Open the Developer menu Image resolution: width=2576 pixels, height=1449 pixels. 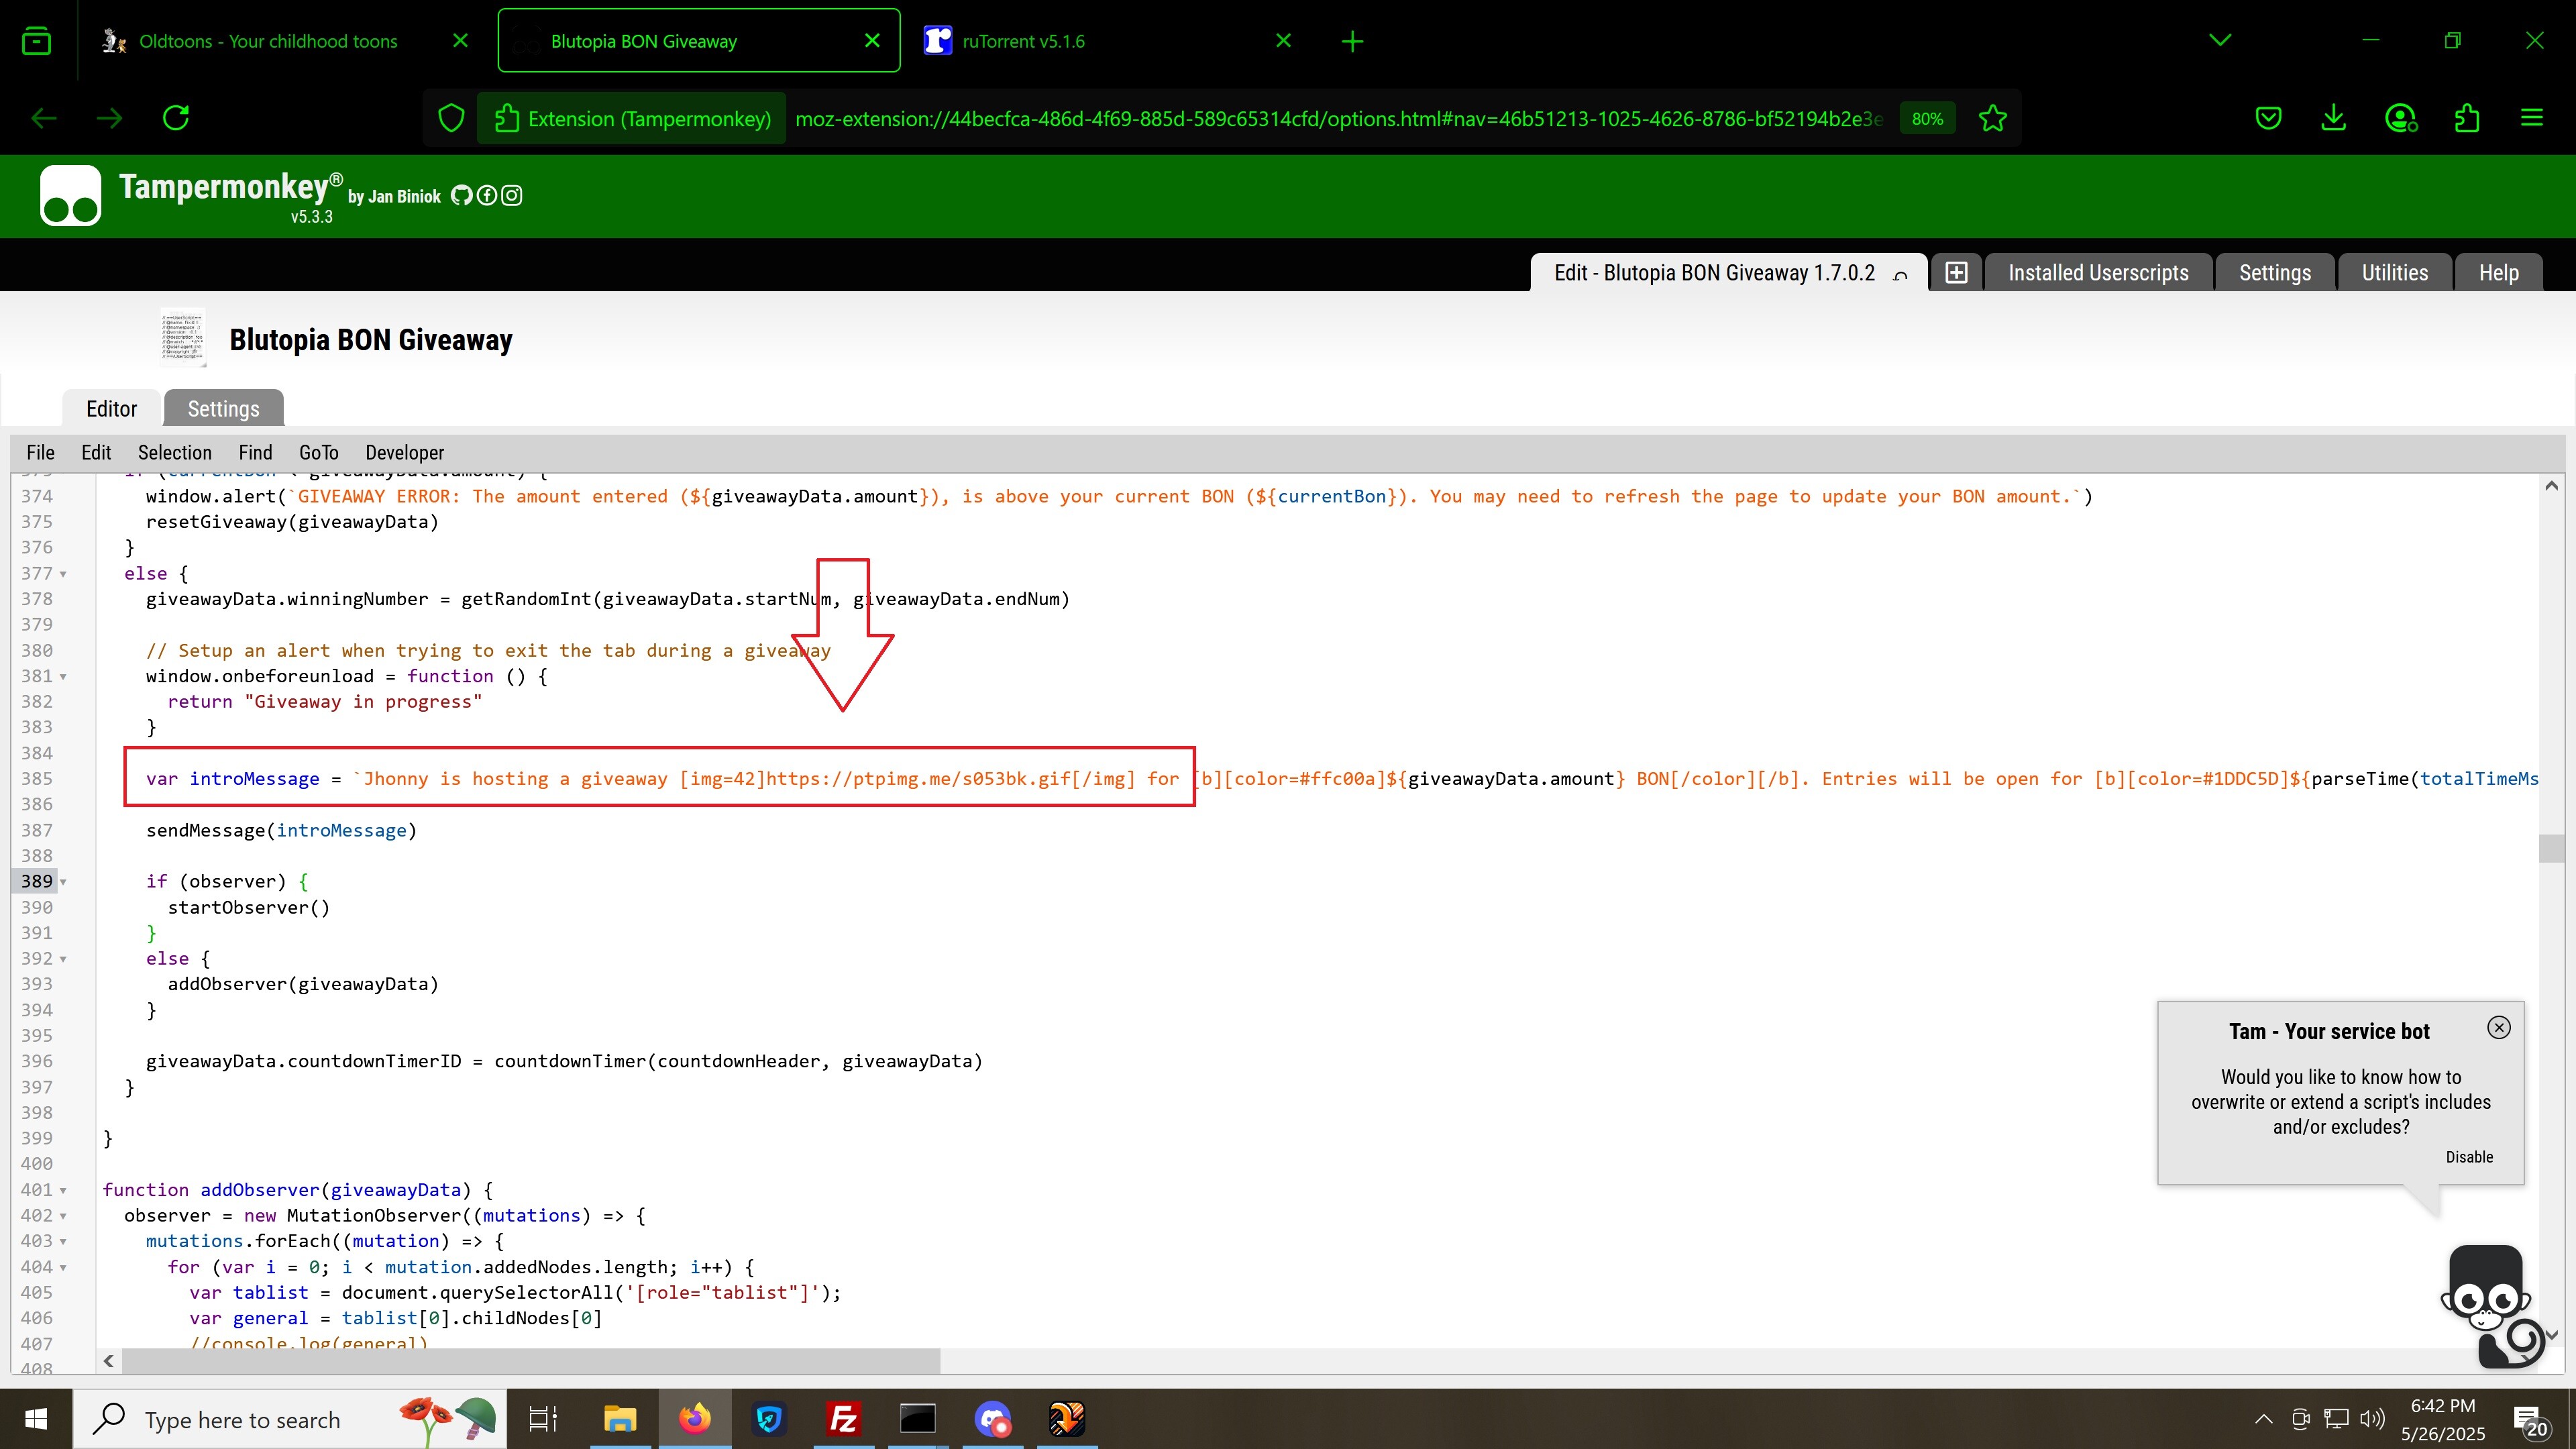[404, 452]
